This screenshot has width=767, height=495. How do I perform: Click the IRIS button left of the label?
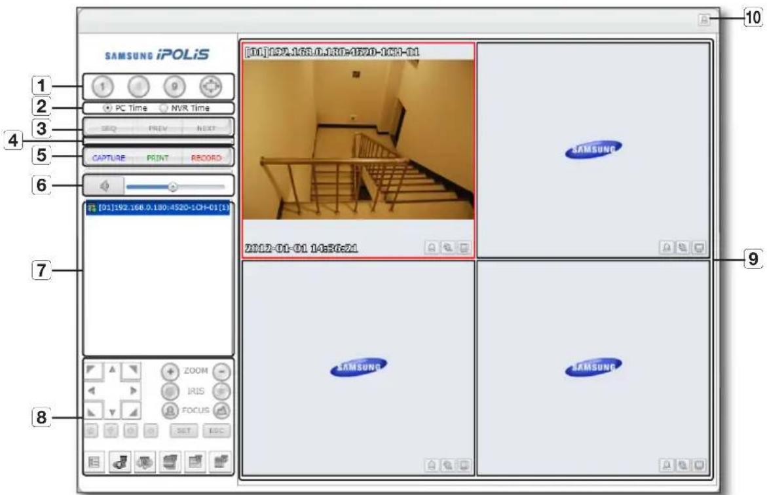pyautogui.click(x=170, y=392)
